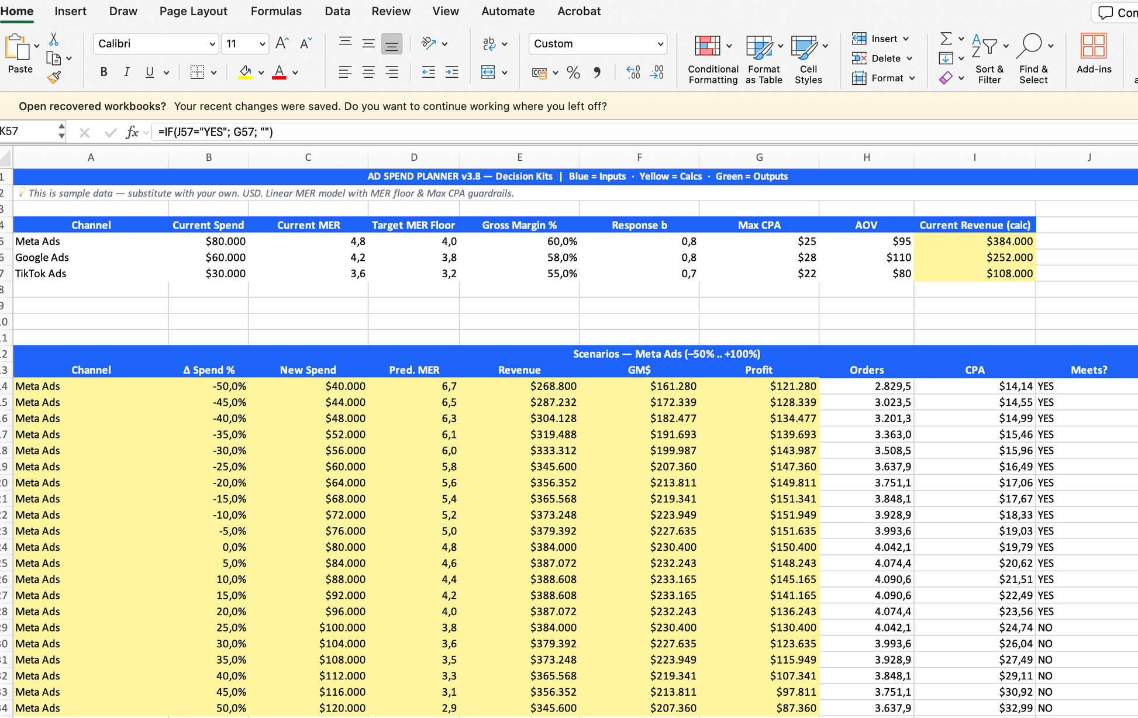Click the Increase Indent icon
The height and width of the screenshot is (718, 1138).
point(451,73)
